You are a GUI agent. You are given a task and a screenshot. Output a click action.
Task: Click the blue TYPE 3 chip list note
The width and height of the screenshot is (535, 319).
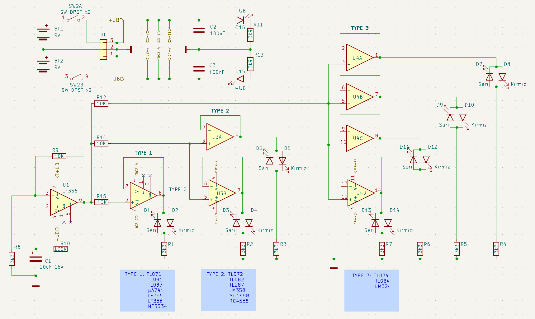[x=372, y=290]
